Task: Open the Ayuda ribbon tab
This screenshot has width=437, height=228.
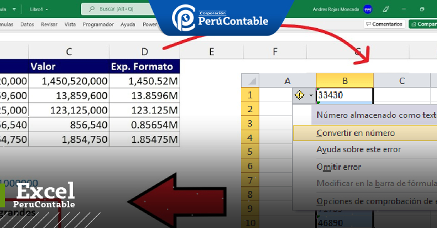Action: click(x=127, y=24)
